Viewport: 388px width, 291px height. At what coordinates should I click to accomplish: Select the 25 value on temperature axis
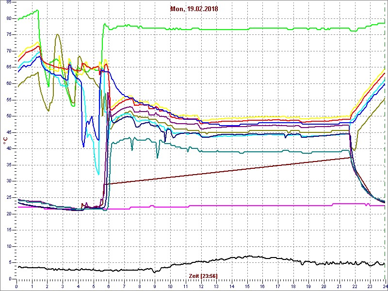point(8,197)
